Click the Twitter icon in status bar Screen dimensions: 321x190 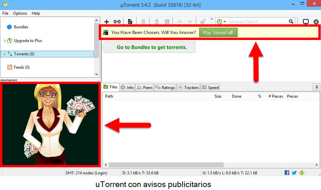coord(294,173)
